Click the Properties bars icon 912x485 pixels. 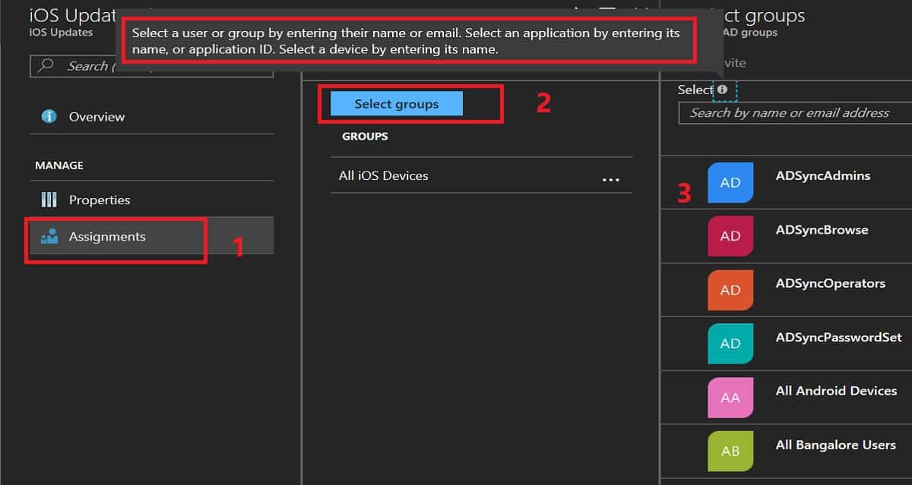49,200
